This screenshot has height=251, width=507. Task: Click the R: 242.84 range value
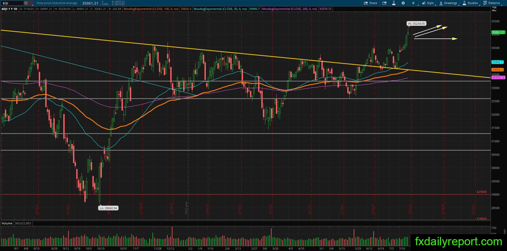[x=115, y=9]
